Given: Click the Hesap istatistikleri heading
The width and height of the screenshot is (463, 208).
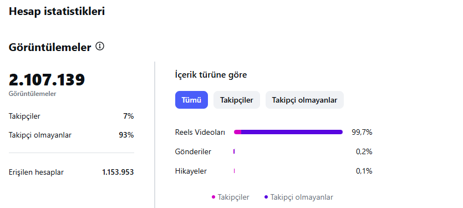Looking at the screenshot, I should [x=57, y=12].
